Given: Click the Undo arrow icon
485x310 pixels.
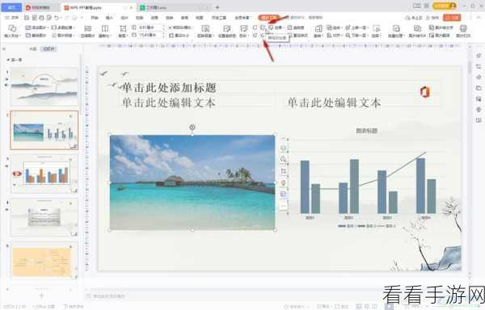Looking at the screenshot, I should pyautogui.click(x=57, y=18).
